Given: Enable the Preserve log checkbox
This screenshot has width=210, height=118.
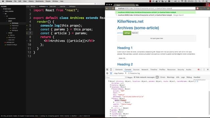Looking at the screenshot, I should 129,73.
